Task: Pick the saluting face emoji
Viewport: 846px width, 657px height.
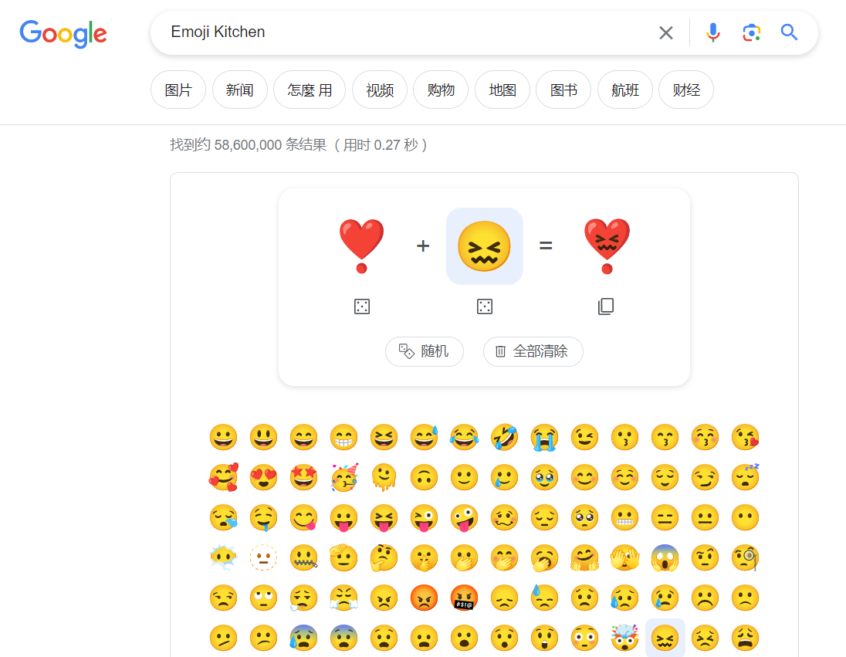Action: pos(343,557)
